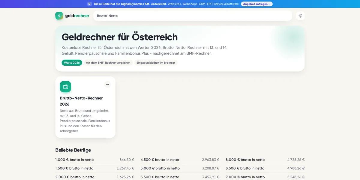Image resolution: width=360 pixels, height=180 pixels.
Task: Click the 4.988,26 € net value
Action: (296, 168)
